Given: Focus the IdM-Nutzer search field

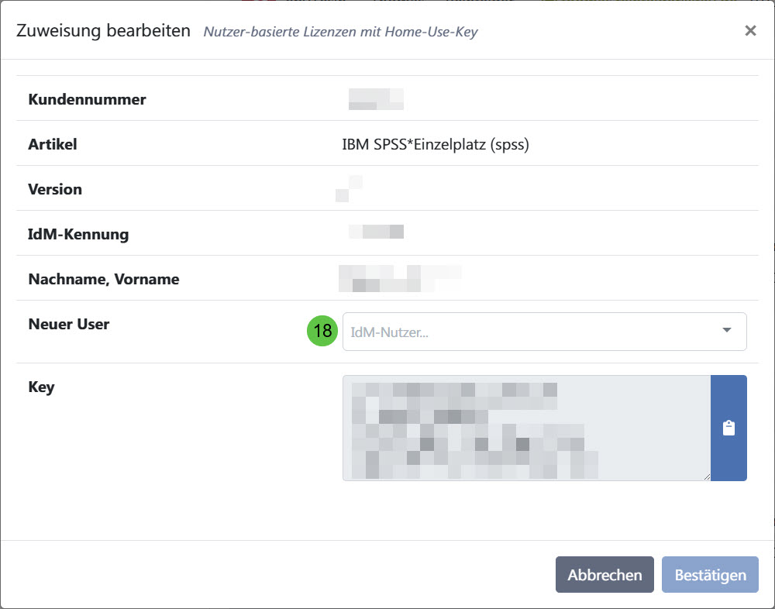Looking at the screenshot, I should (527, 332).
